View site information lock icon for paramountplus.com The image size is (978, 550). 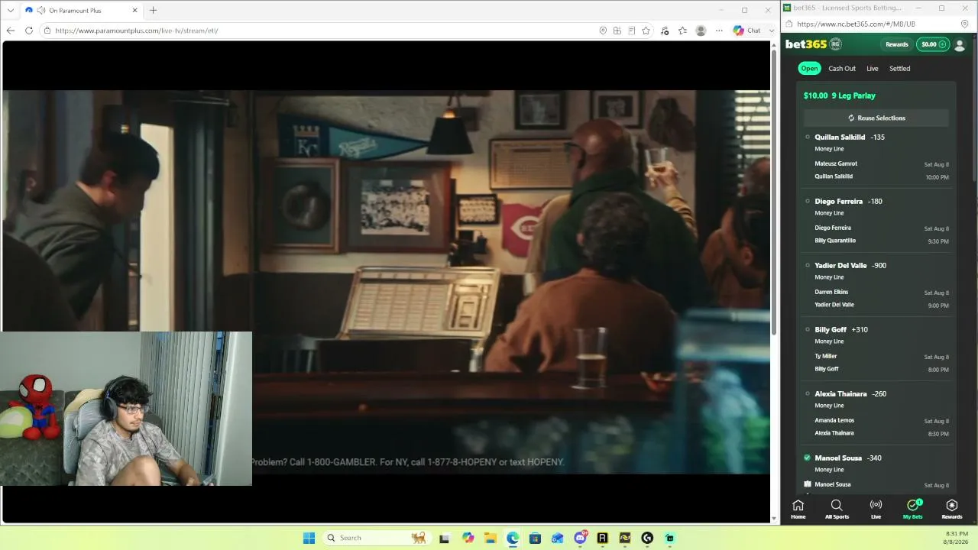click(x=47, y=31)
